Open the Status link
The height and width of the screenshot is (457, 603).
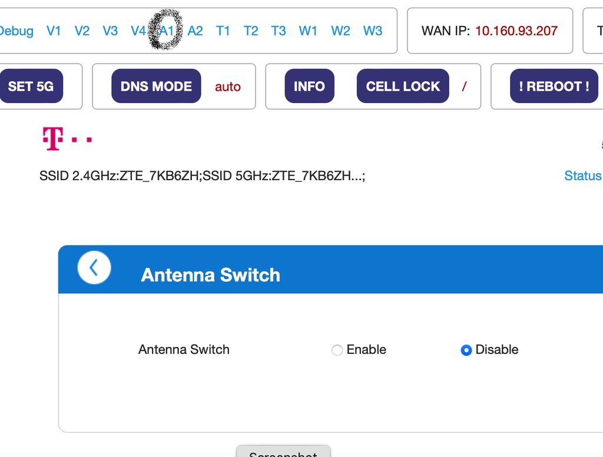582,175
